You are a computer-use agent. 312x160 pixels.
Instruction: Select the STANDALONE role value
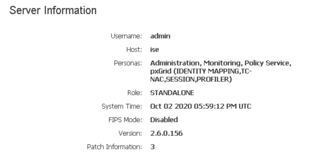[x=172, y=93]
